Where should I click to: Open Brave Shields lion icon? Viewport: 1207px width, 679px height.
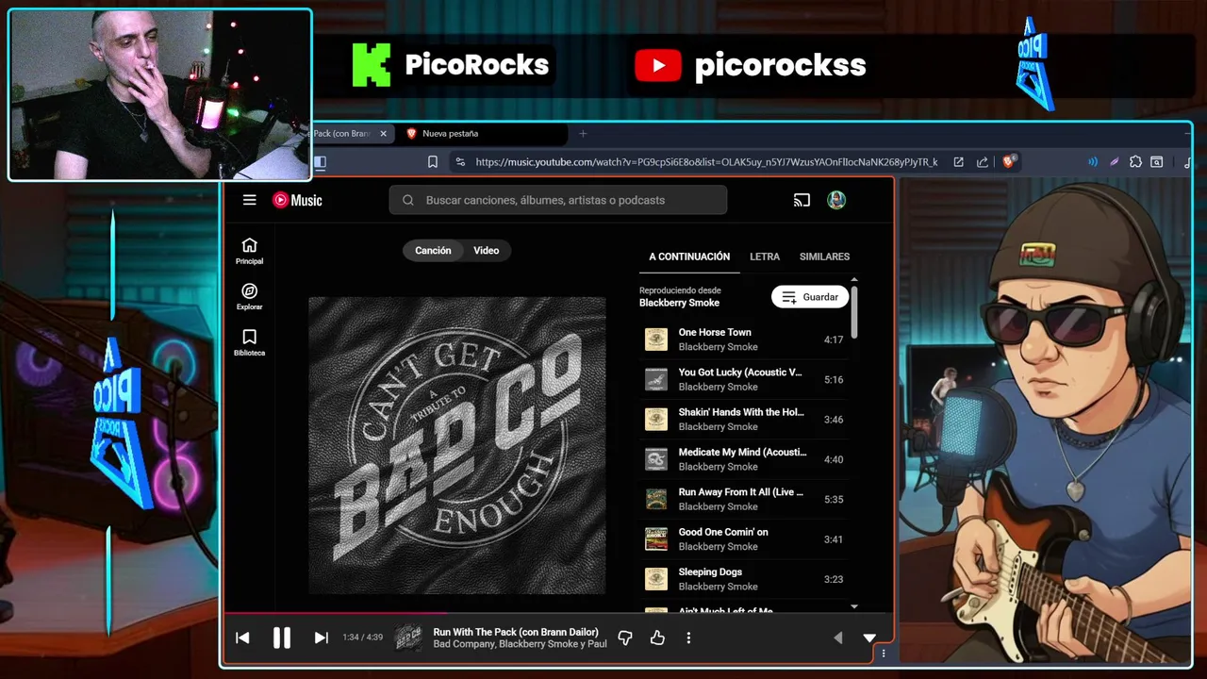tap(1008, 162)
